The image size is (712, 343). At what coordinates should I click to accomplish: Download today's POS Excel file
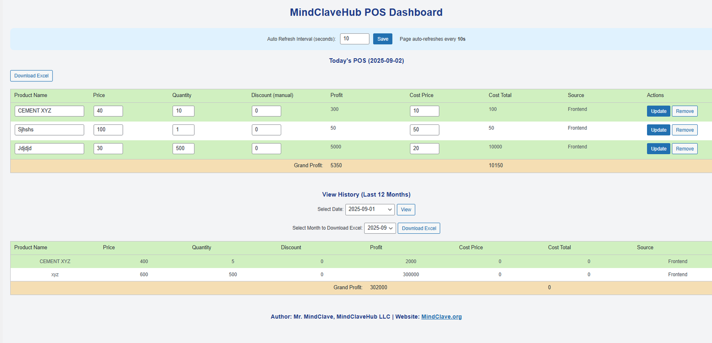click(x=31, y=76)
